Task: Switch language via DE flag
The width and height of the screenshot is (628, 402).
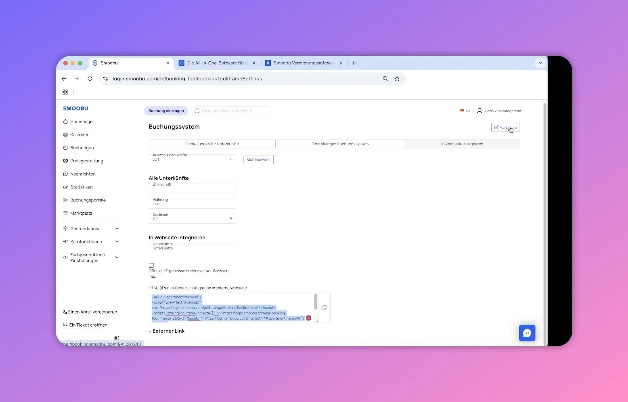Action: point(465,111)
